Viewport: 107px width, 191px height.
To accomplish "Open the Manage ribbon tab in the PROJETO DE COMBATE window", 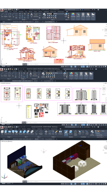I will [30, 71].
